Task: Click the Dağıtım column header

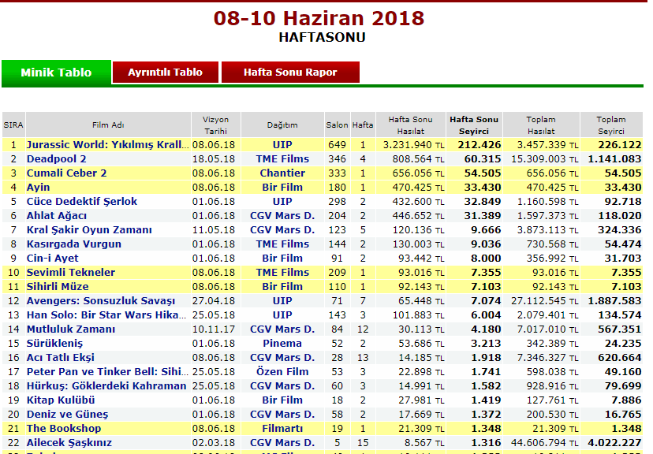Action: pos(282,125)
